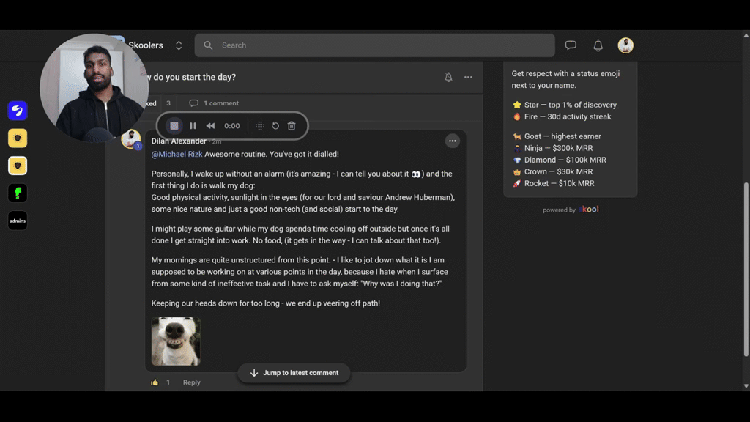
Task: Open the blue swoosh community in sidebar
Action: (18, 111)
